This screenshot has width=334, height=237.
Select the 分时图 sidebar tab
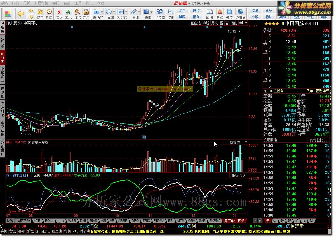coord(3,43)
